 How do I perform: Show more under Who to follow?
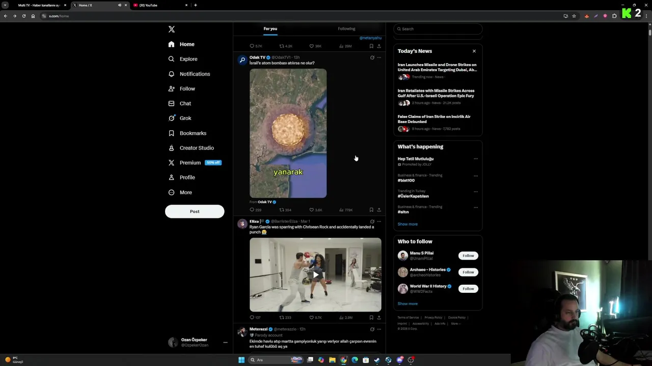(x=407, y=304)
